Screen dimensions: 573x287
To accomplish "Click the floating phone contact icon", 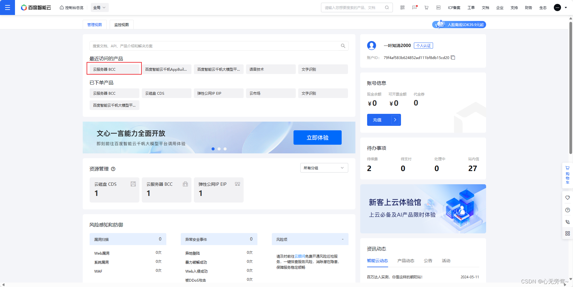I will point(567,222).
